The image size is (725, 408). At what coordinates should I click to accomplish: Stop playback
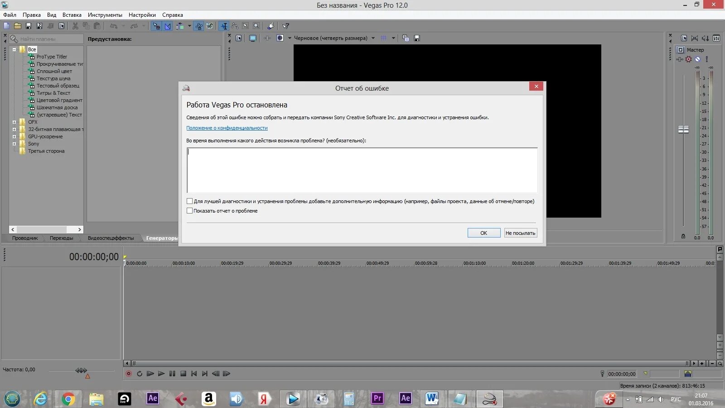pos(183,374)
